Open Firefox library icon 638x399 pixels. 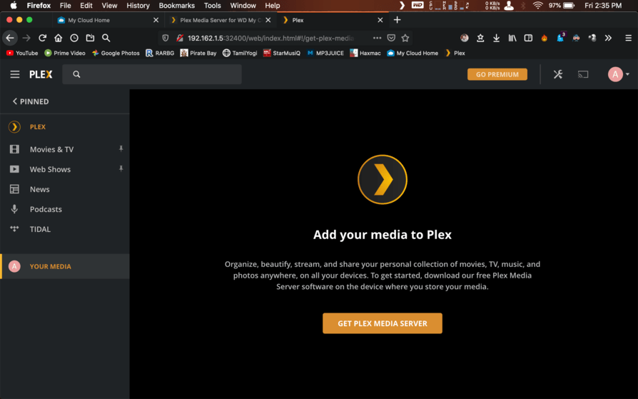click(512, 38)
